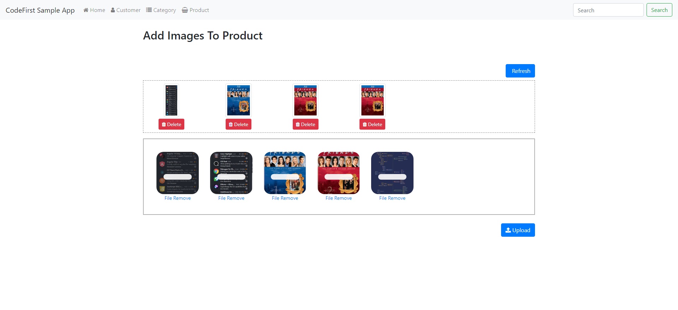Remove the Angular extensions file preview

(x=178, y=198)
